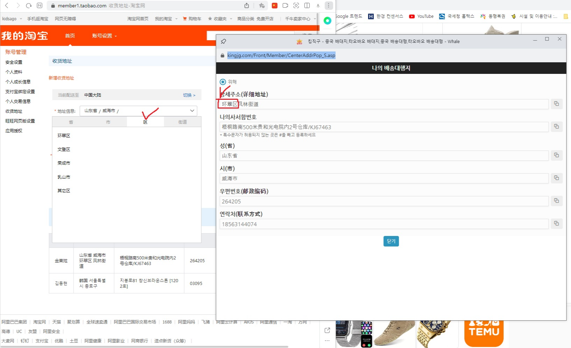Open 安全设置 in the sidebar
The width and height of the screenshot is (571, 348).
click(14, 62)
